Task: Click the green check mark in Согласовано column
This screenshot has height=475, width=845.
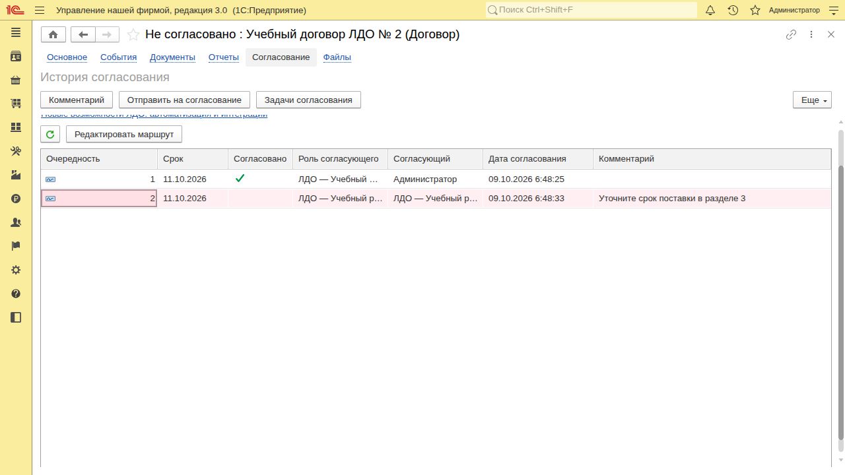Action: click(240, 178)
